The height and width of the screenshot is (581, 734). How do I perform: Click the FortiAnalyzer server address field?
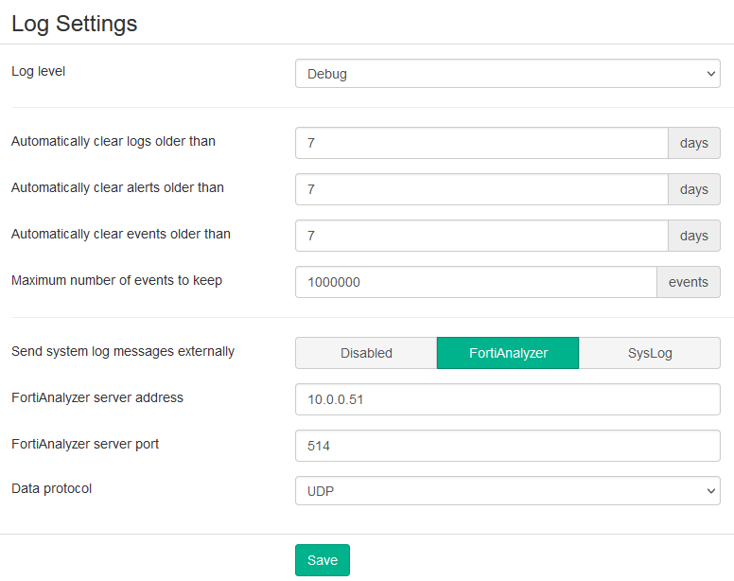click(x=507, y=399)
